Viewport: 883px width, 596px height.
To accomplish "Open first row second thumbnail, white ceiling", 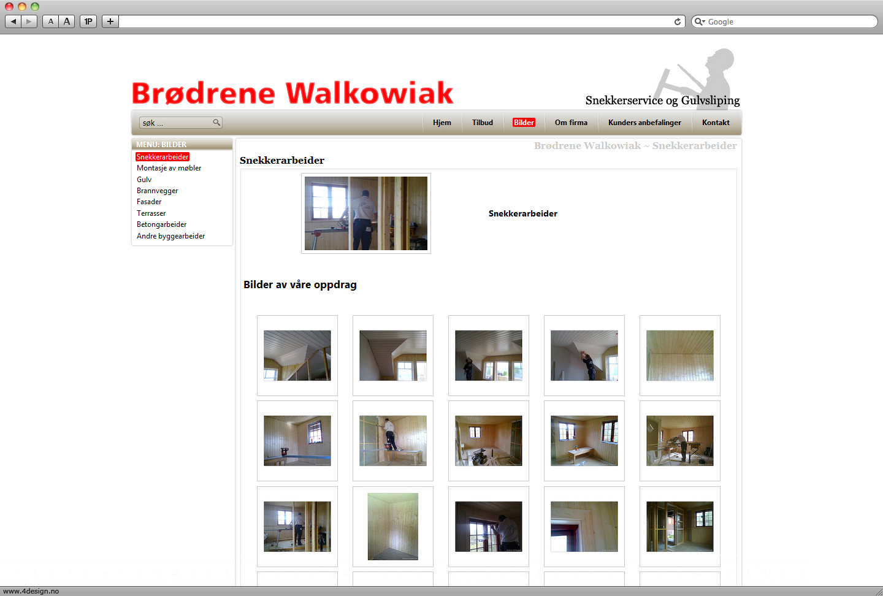I will [393, 356].
